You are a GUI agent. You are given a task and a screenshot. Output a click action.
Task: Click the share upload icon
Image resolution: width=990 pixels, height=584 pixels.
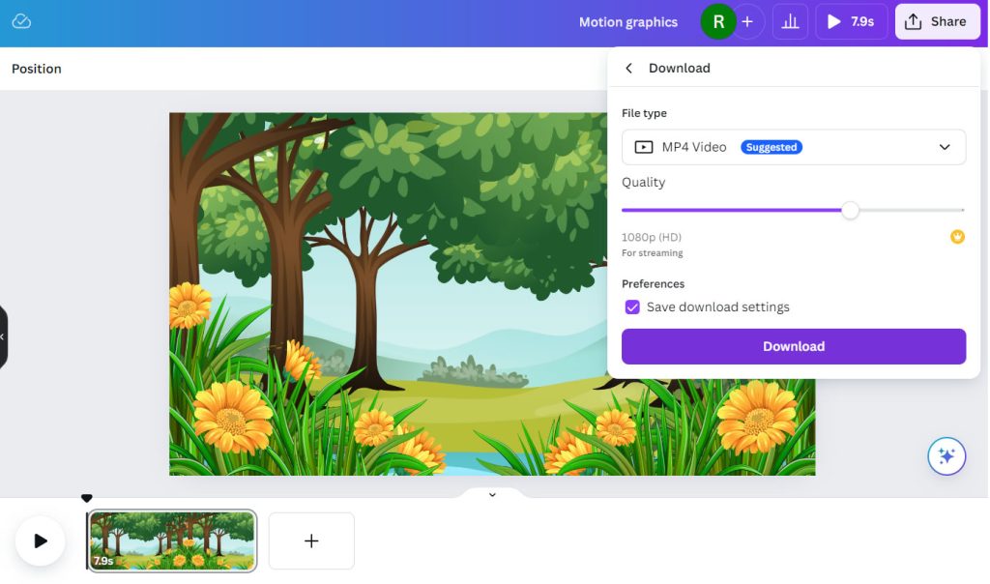coord(914,20)
